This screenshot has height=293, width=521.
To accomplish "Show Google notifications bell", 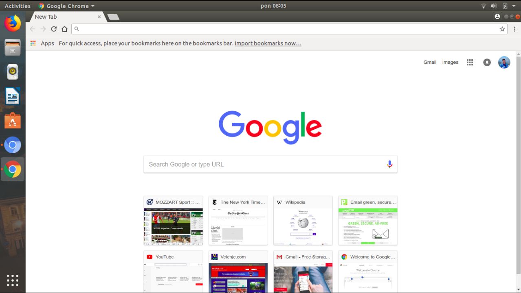I will click(487, 62).
